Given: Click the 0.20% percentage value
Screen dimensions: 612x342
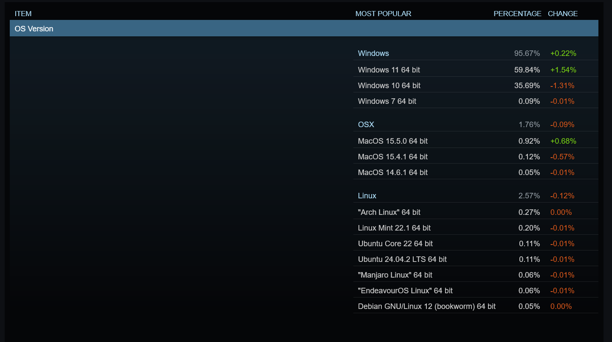Looking at the screenshot, I should tap(529, 228).
